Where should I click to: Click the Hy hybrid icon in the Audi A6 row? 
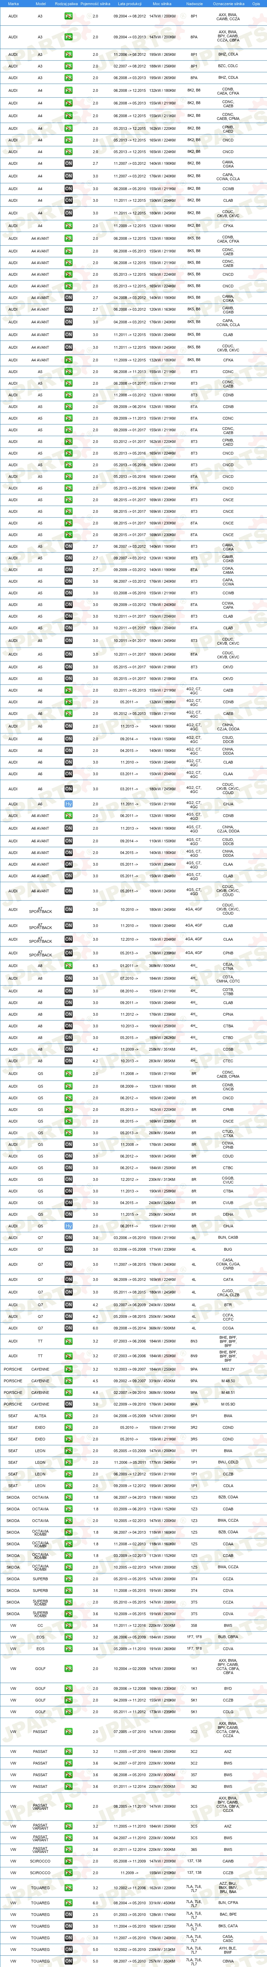69,803
